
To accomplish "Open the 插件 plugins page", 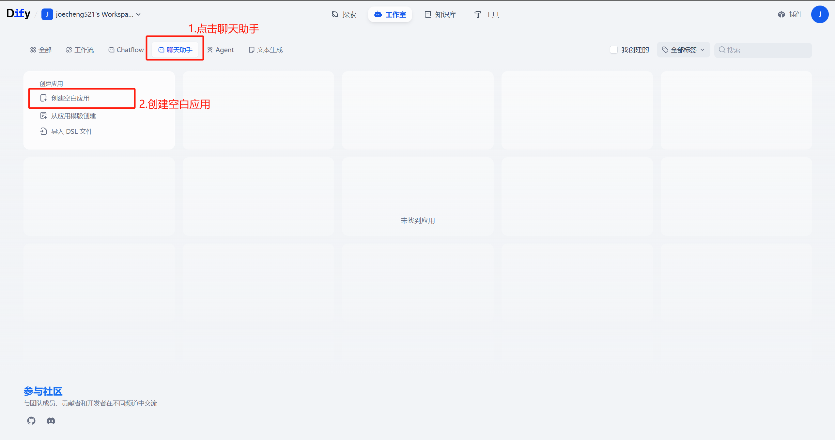I will [x=790, y=14].
